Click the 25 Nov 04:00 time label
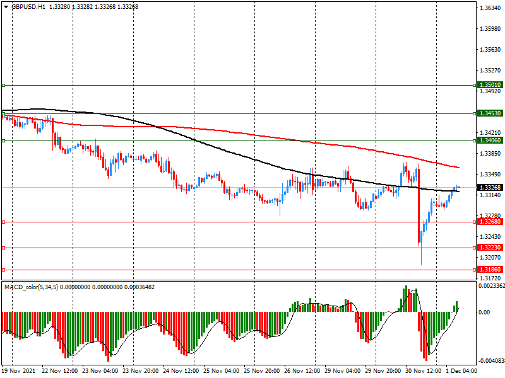This screenshot has width=505, height=378. pos(222,371)
